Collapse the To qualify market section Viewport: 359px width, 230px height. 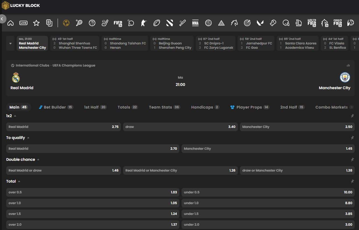tap(28, 138)
